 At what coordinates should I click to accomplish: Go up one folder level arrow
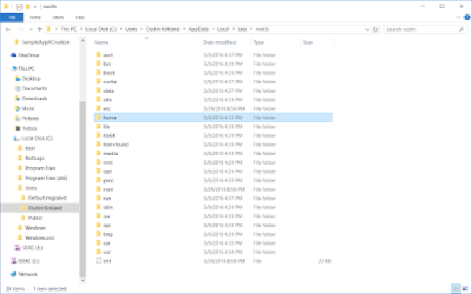(40, 30)
